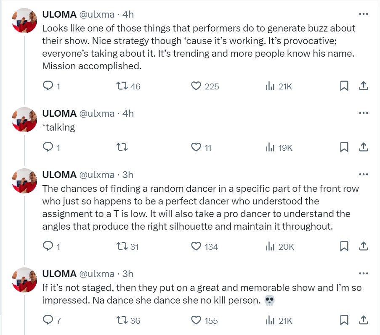Repost the '*talking' correction tweet
Screen dimensions: 380x335
tap(122, 147)
